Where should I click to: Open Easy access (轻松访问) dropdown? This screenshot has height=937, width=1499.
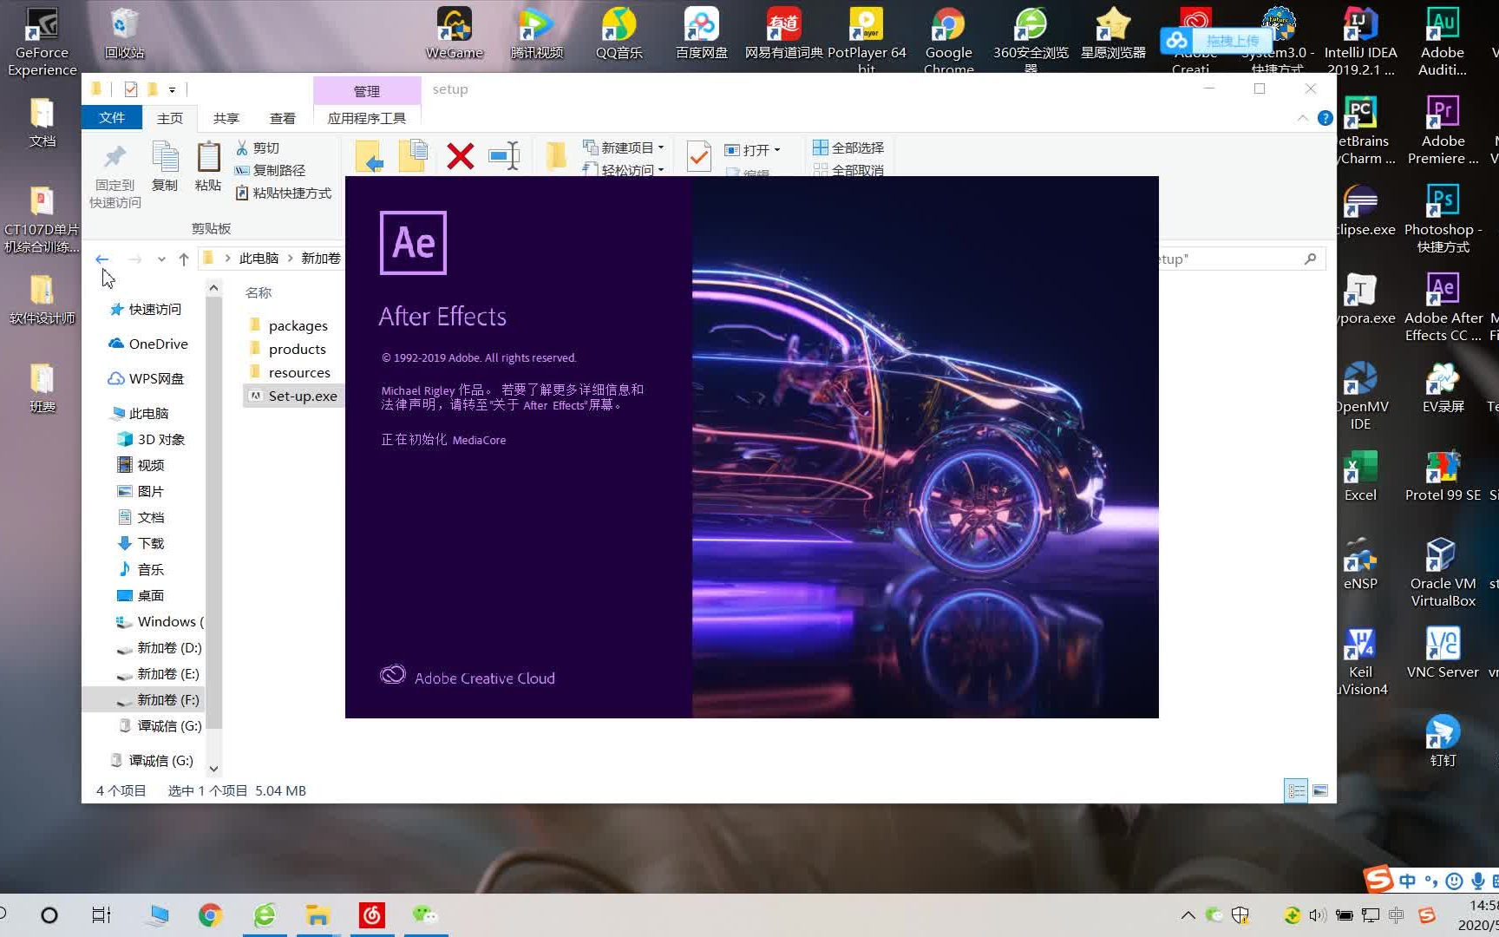coord(624,169)
